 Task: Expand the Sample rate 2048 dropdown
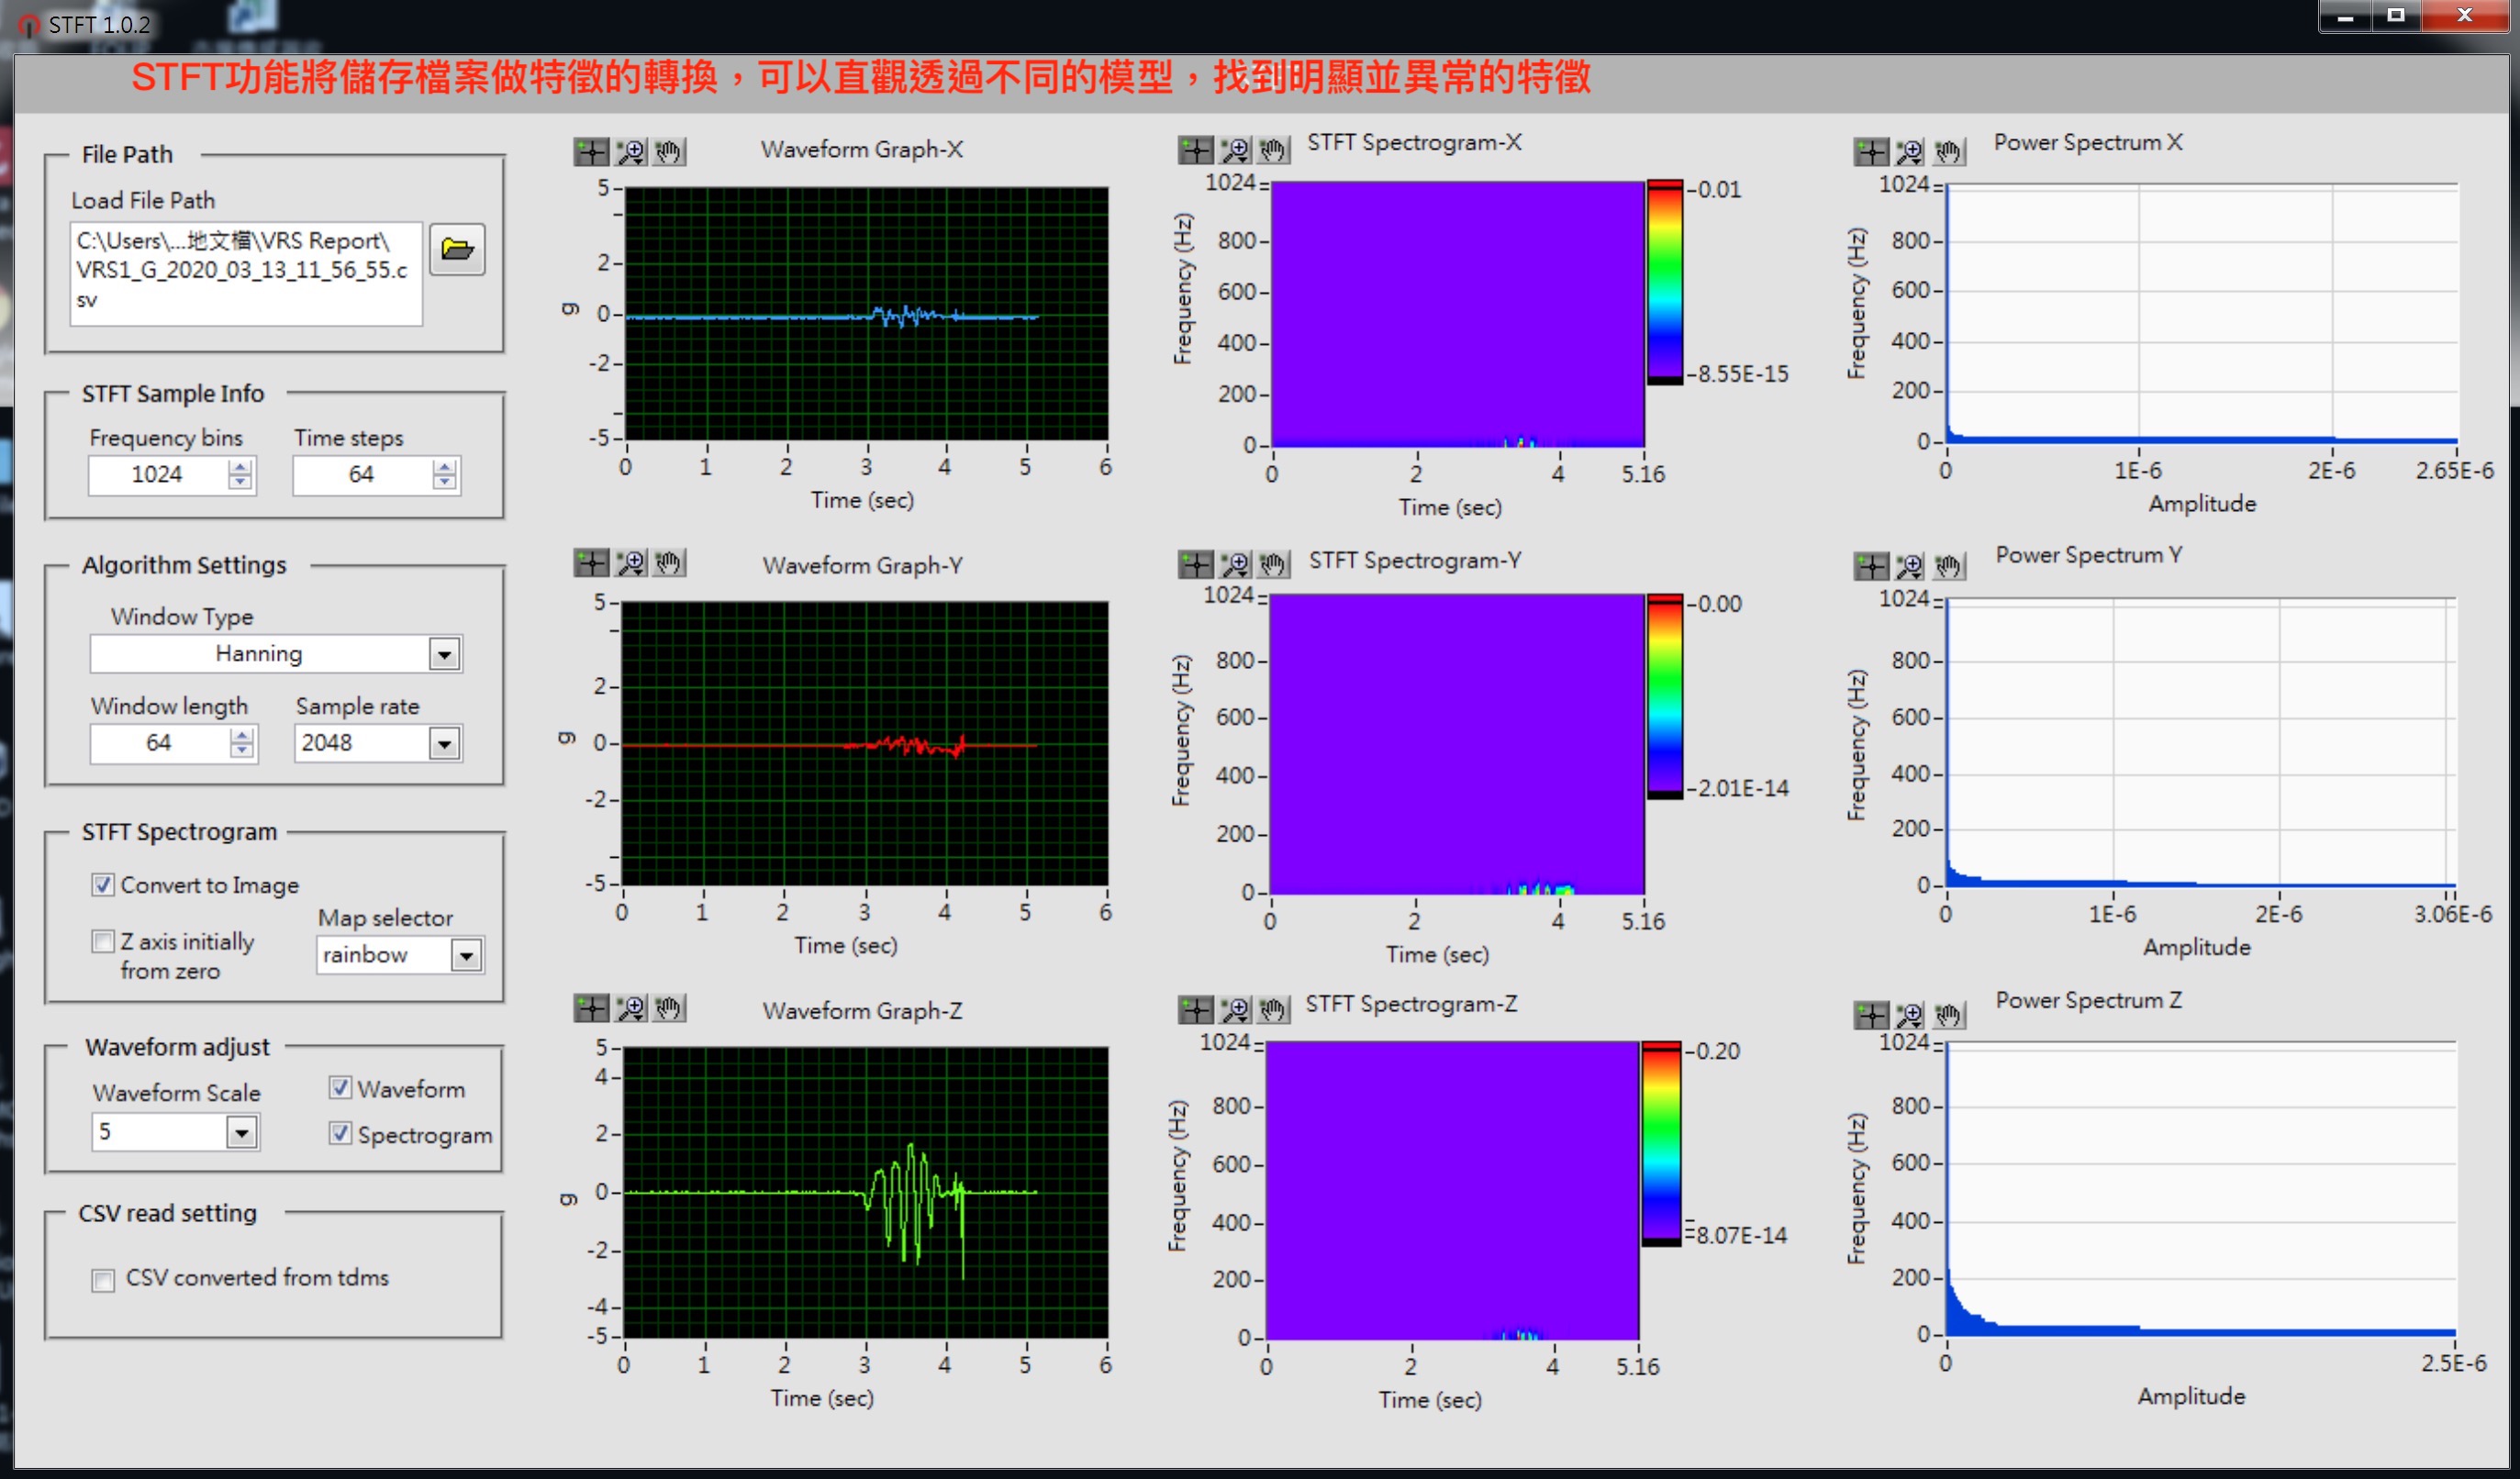pyautogui.click(x=444, y=743)
